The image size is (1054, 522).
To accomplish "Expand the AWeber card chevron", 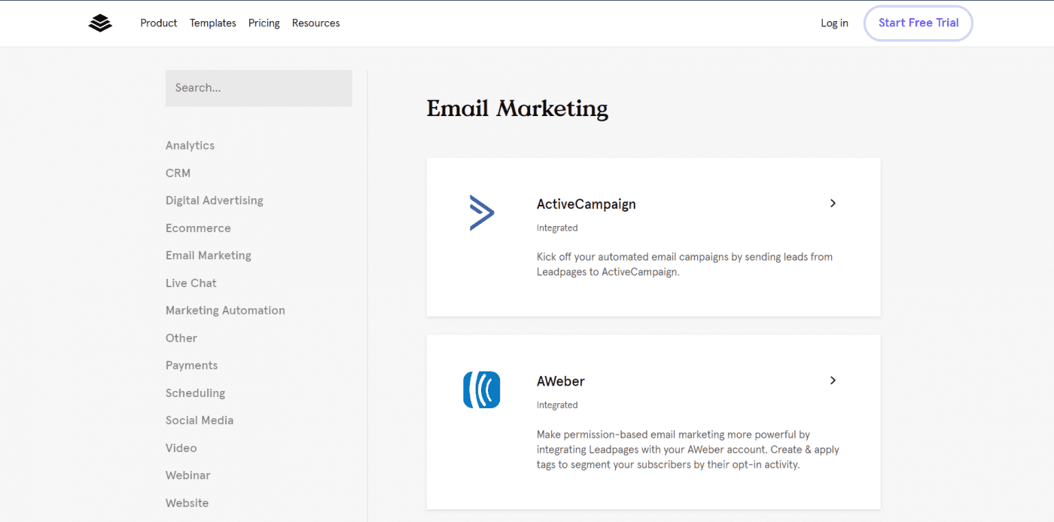I will click(833, 380).
